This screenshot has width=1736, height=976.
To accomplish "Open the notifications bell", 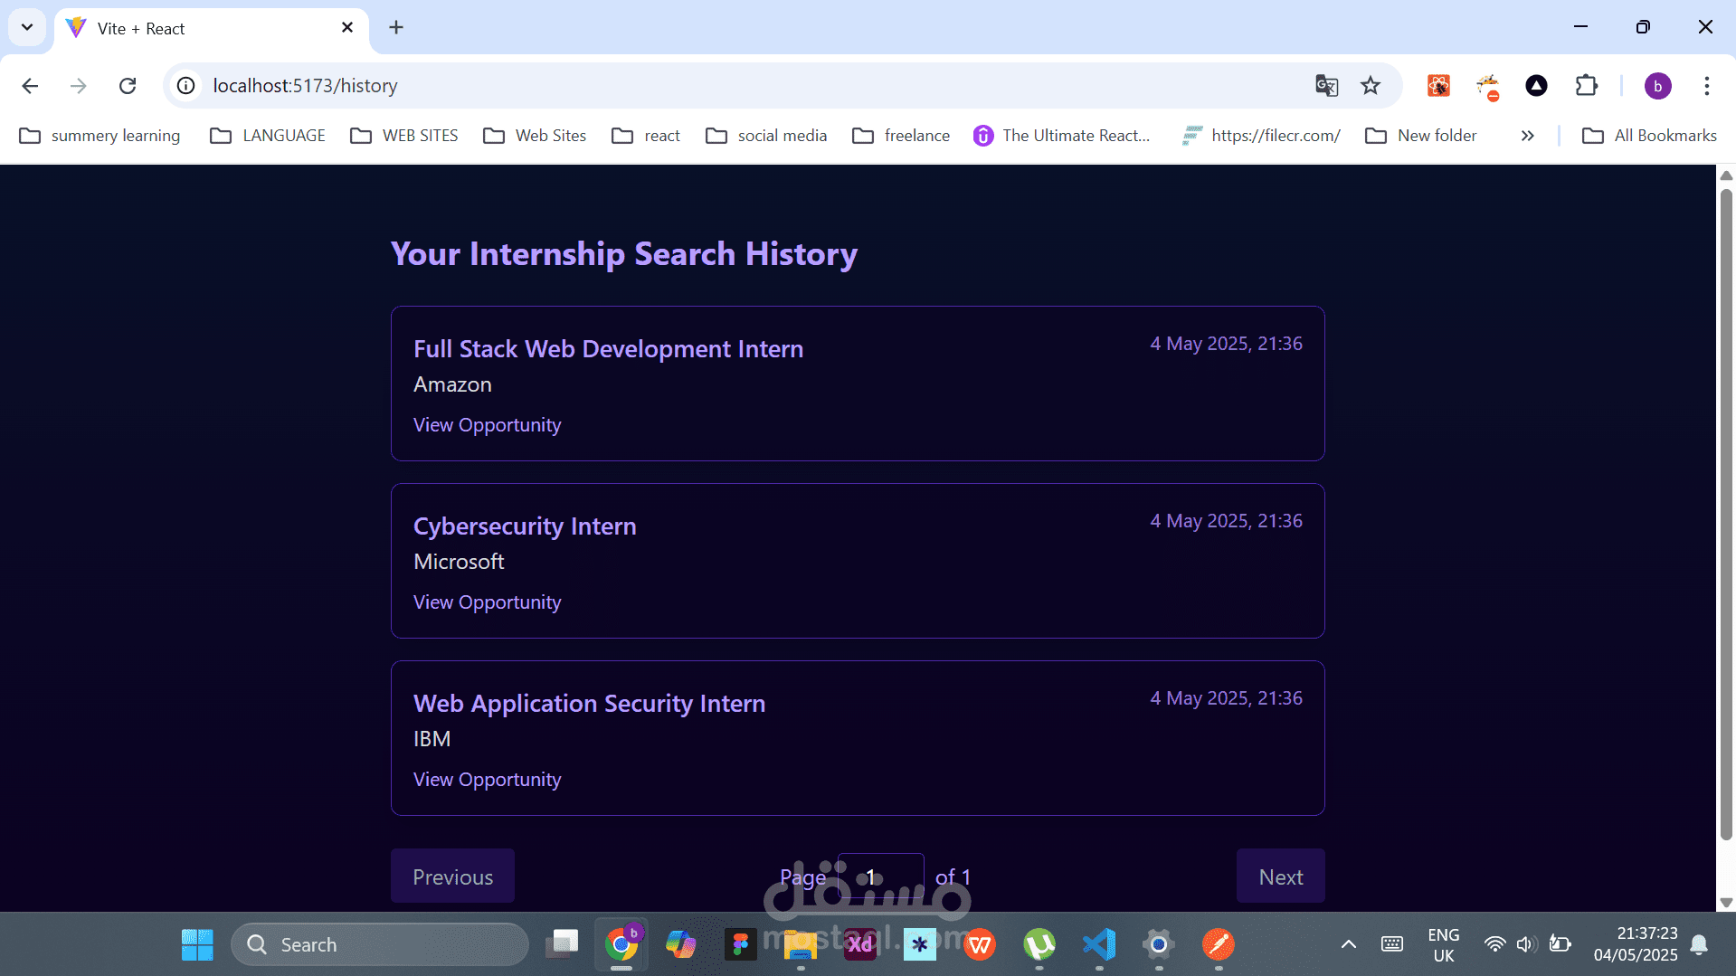I will [1700, 944].
